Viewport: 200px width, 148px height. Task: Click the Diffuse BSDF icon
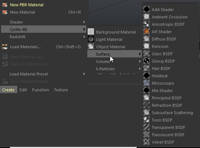(x=147, y=39)
